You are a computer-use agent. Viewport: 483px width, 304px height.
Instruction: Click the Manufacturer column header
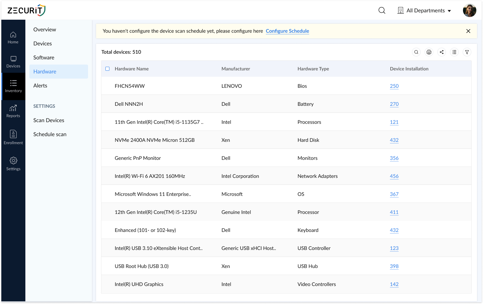[235, 69]
